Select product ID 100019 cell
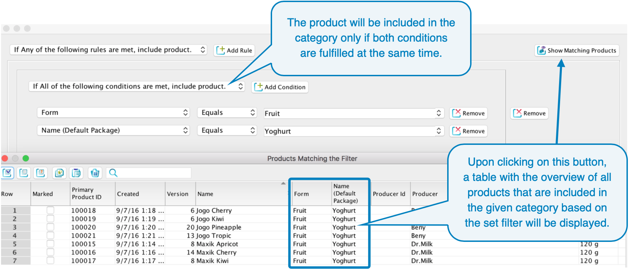The height and width of the screenshot is (271, 631). click(x=92, y=219)
